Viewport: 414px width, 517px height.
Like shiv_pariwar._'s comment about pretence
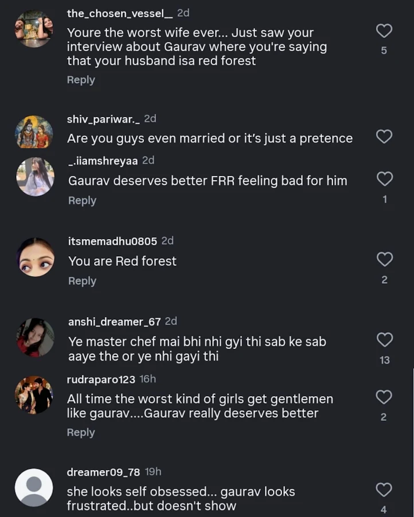[384, 136]
